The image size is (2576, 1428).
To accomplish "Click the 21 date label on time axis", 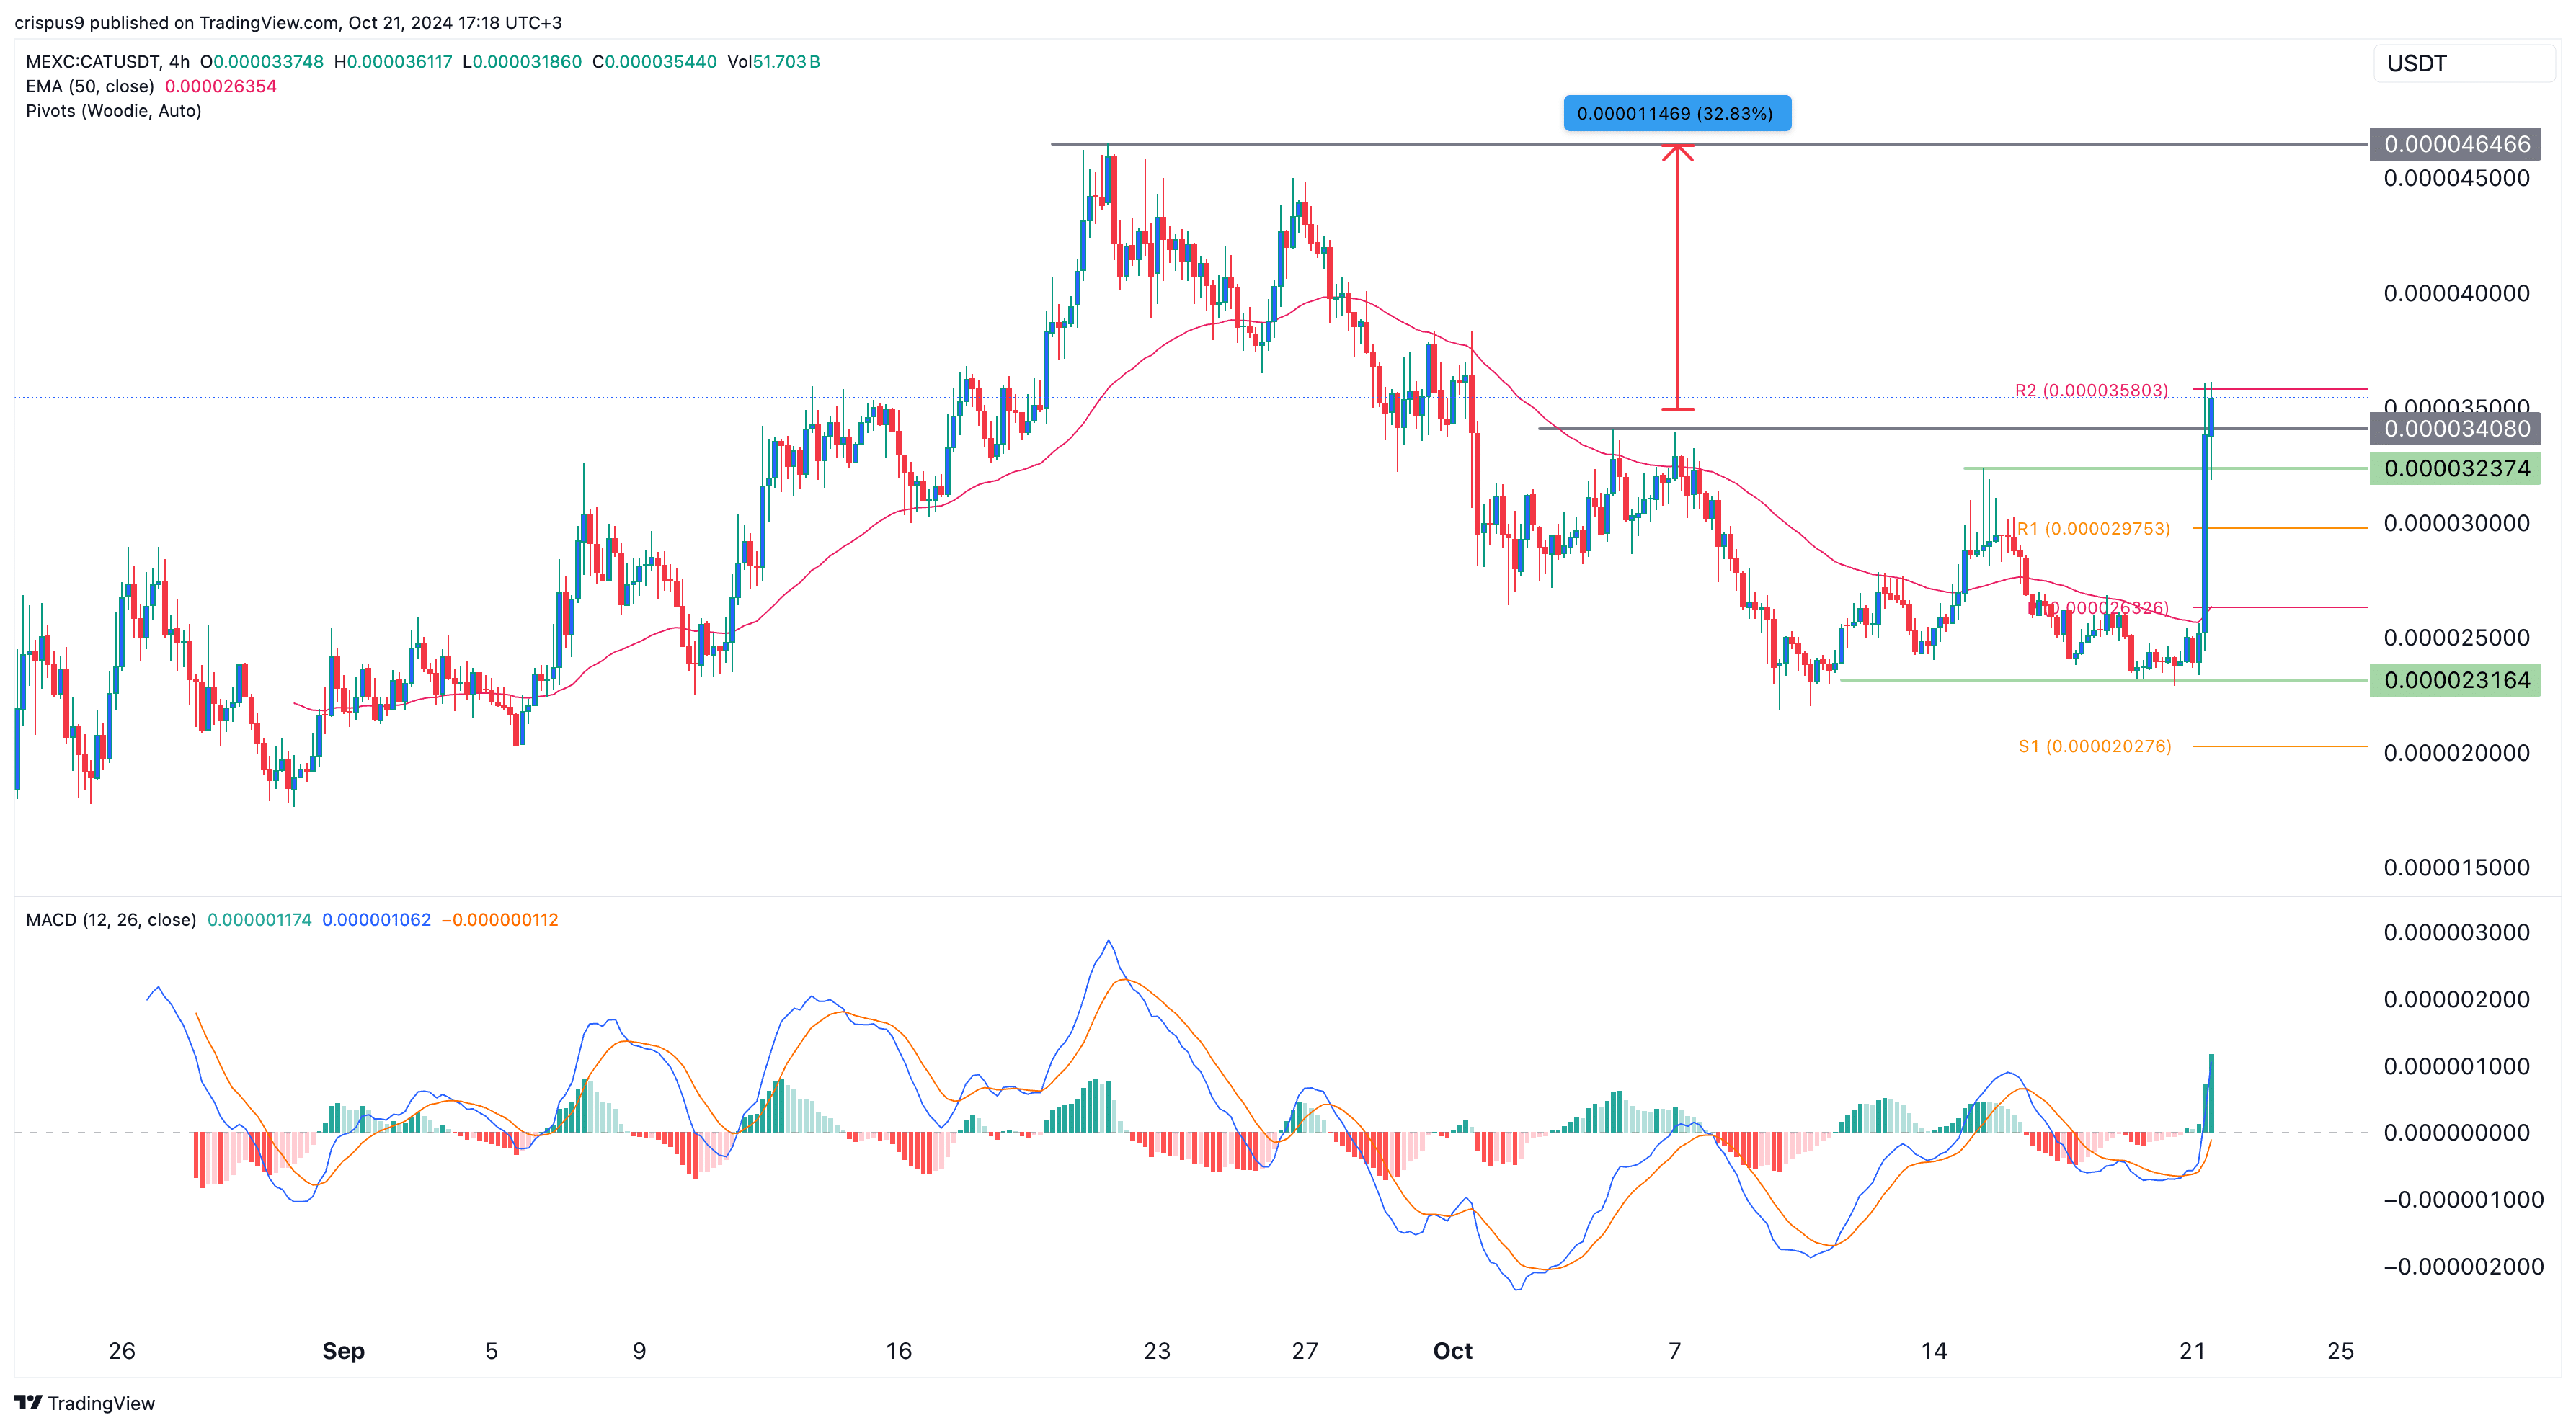I will 2192,1351.
